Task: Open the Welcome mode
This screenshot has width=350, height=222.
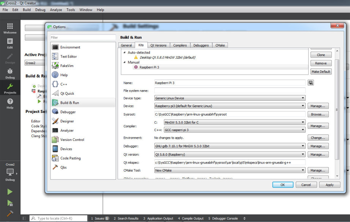Action: [x=10, y=28]
